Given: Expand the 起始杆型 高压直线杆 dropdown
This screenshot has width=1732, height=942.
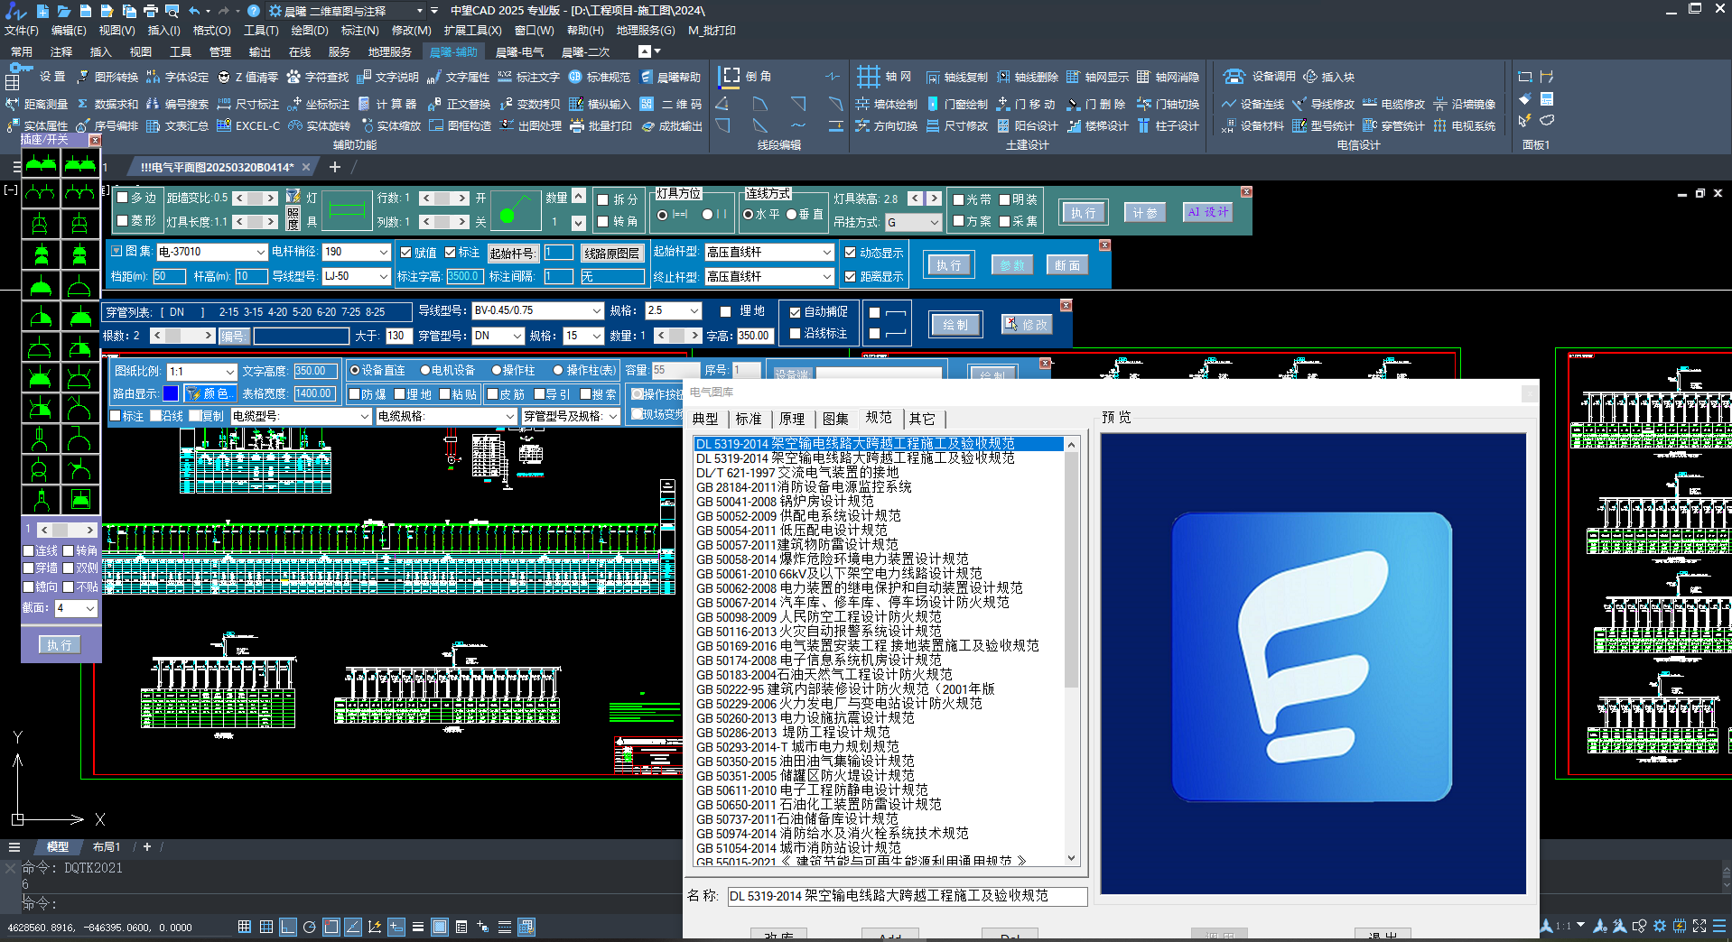Looking at the screenshot, I should tap(827, 252).
